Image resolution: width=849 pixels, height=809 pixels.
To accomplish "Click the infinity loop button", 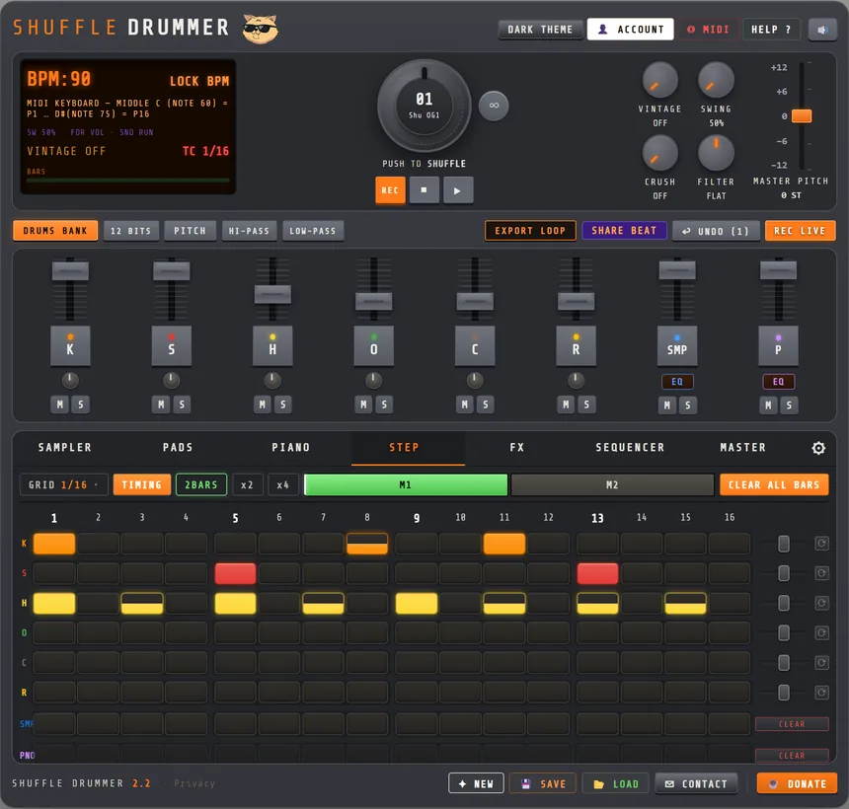I will (x=494, y=105).
